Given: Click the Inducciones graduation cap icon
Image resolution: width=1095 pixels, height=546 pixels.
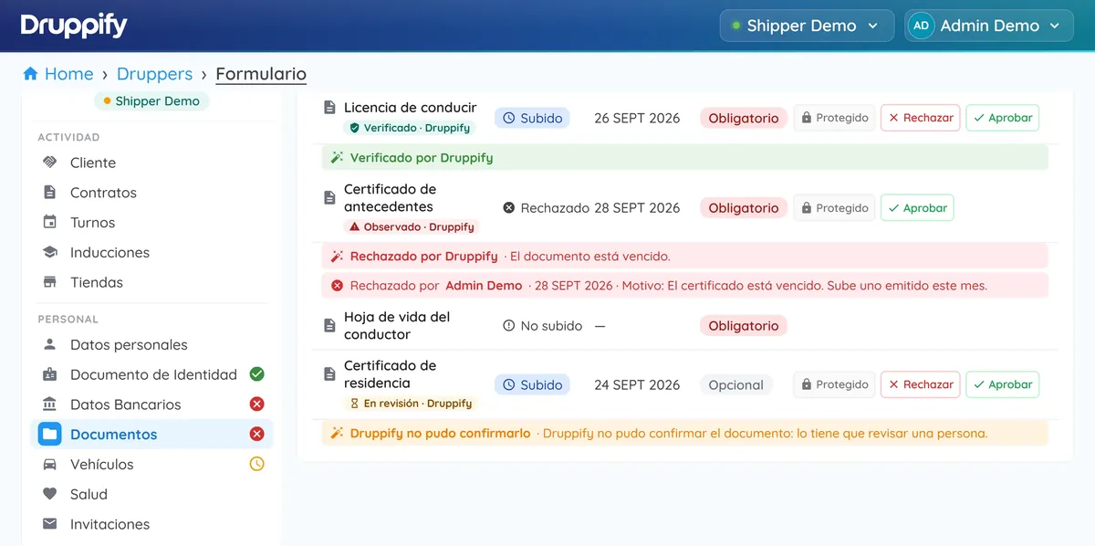Looking at the screenshot, I should point(50,252).
